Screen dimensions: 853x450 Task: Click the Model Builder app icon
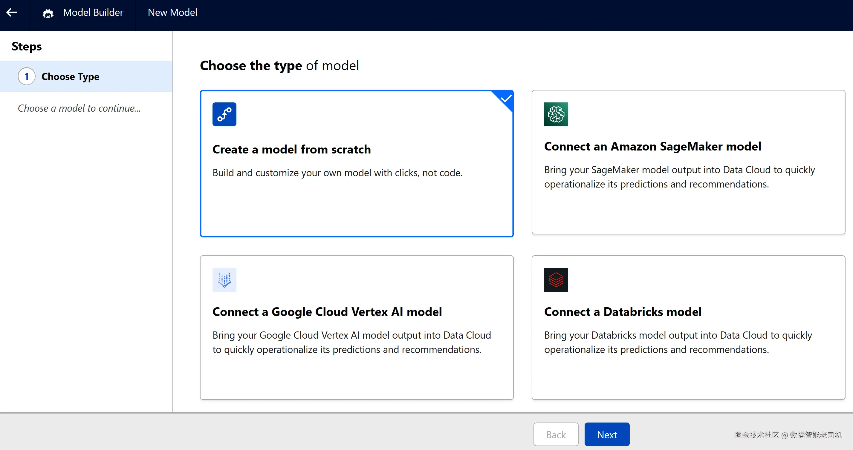48,13
